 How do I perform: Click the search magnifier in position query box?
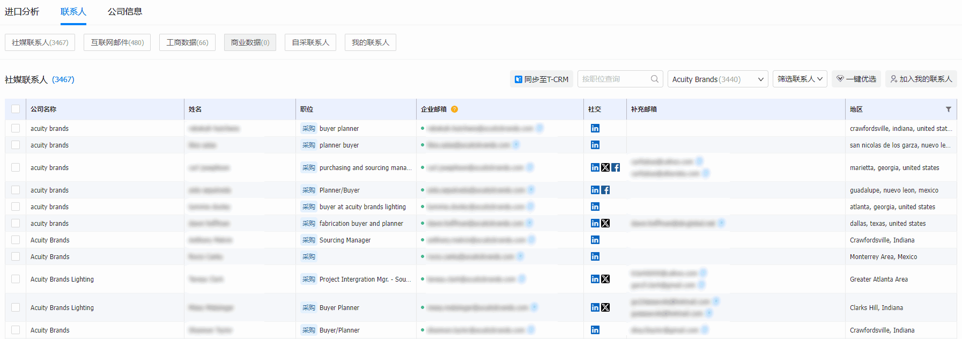pos(654,79)
